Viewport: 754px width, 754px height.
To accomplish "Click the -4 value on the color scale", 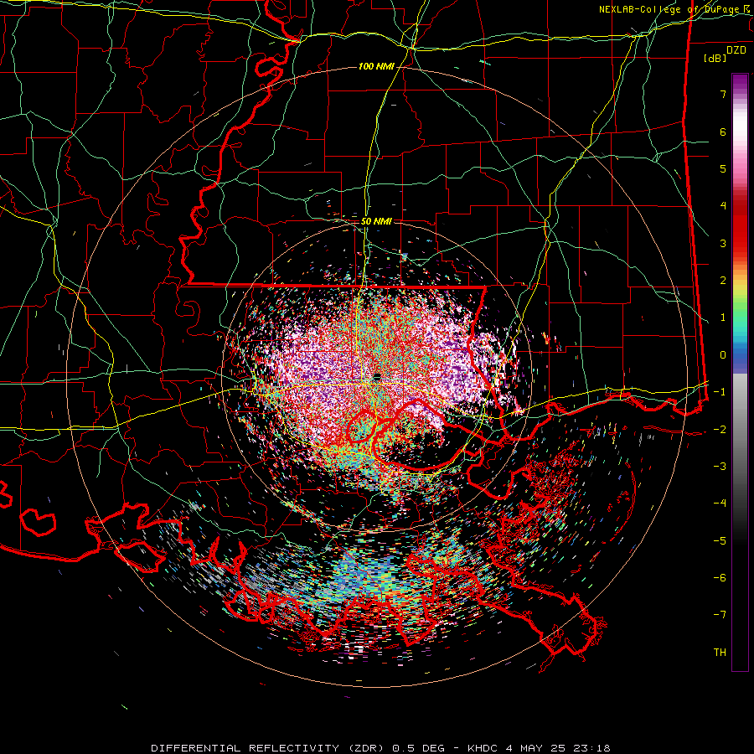I will [720, 504].
